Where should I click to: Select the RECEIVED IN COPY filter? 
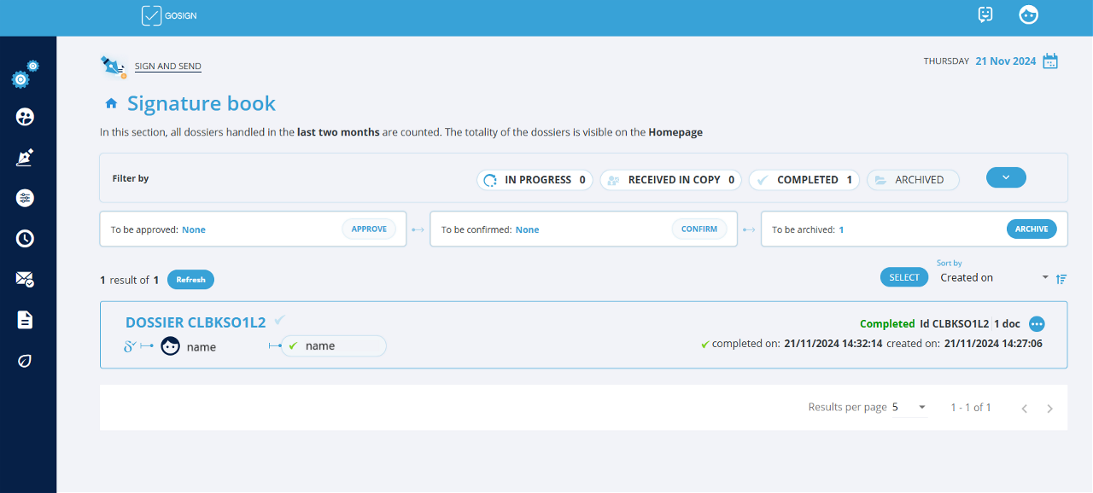coord(669,180)
